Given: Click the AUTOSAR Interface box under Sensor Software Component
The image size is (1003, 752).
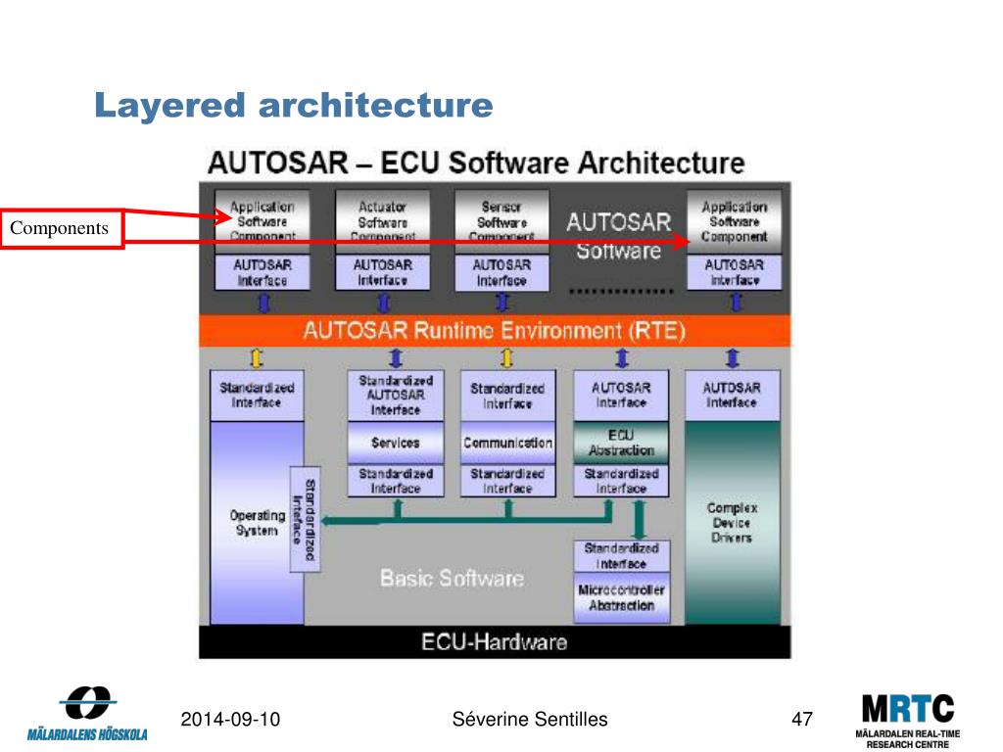Looking at the screenshot, I should (x=501, y=272).
